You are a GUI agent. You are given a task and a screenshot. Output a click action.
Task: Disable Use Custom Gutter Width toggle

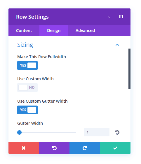click(x=27, y=110)
